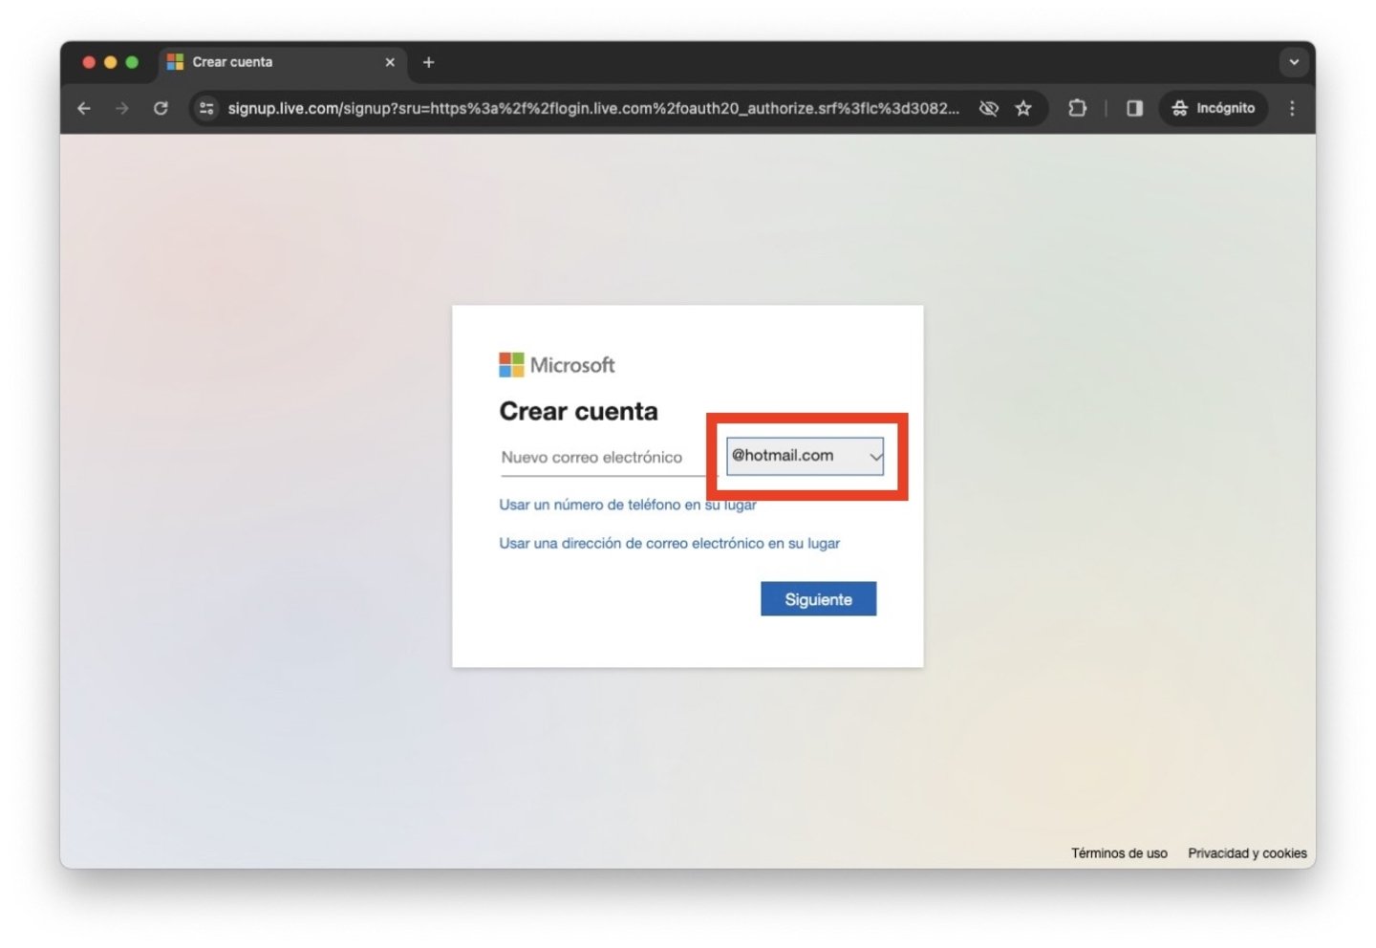Click the red close window button

[89, 62]
